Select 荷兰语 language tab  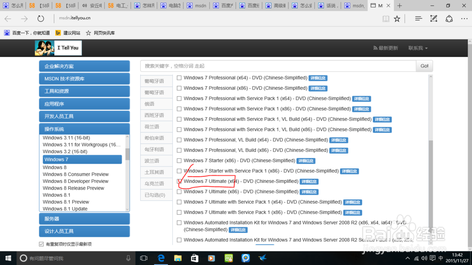[156, 127]
